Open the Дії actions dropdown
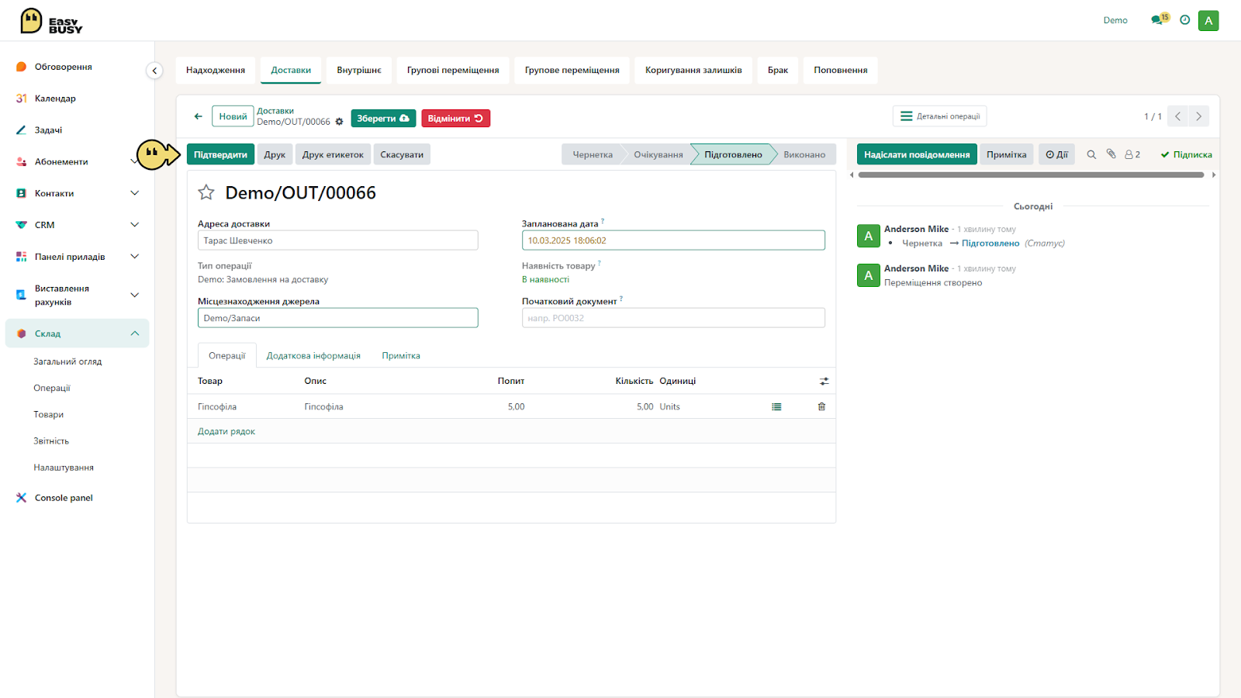Screen dimensions: 1241x698 (1056, 154)
